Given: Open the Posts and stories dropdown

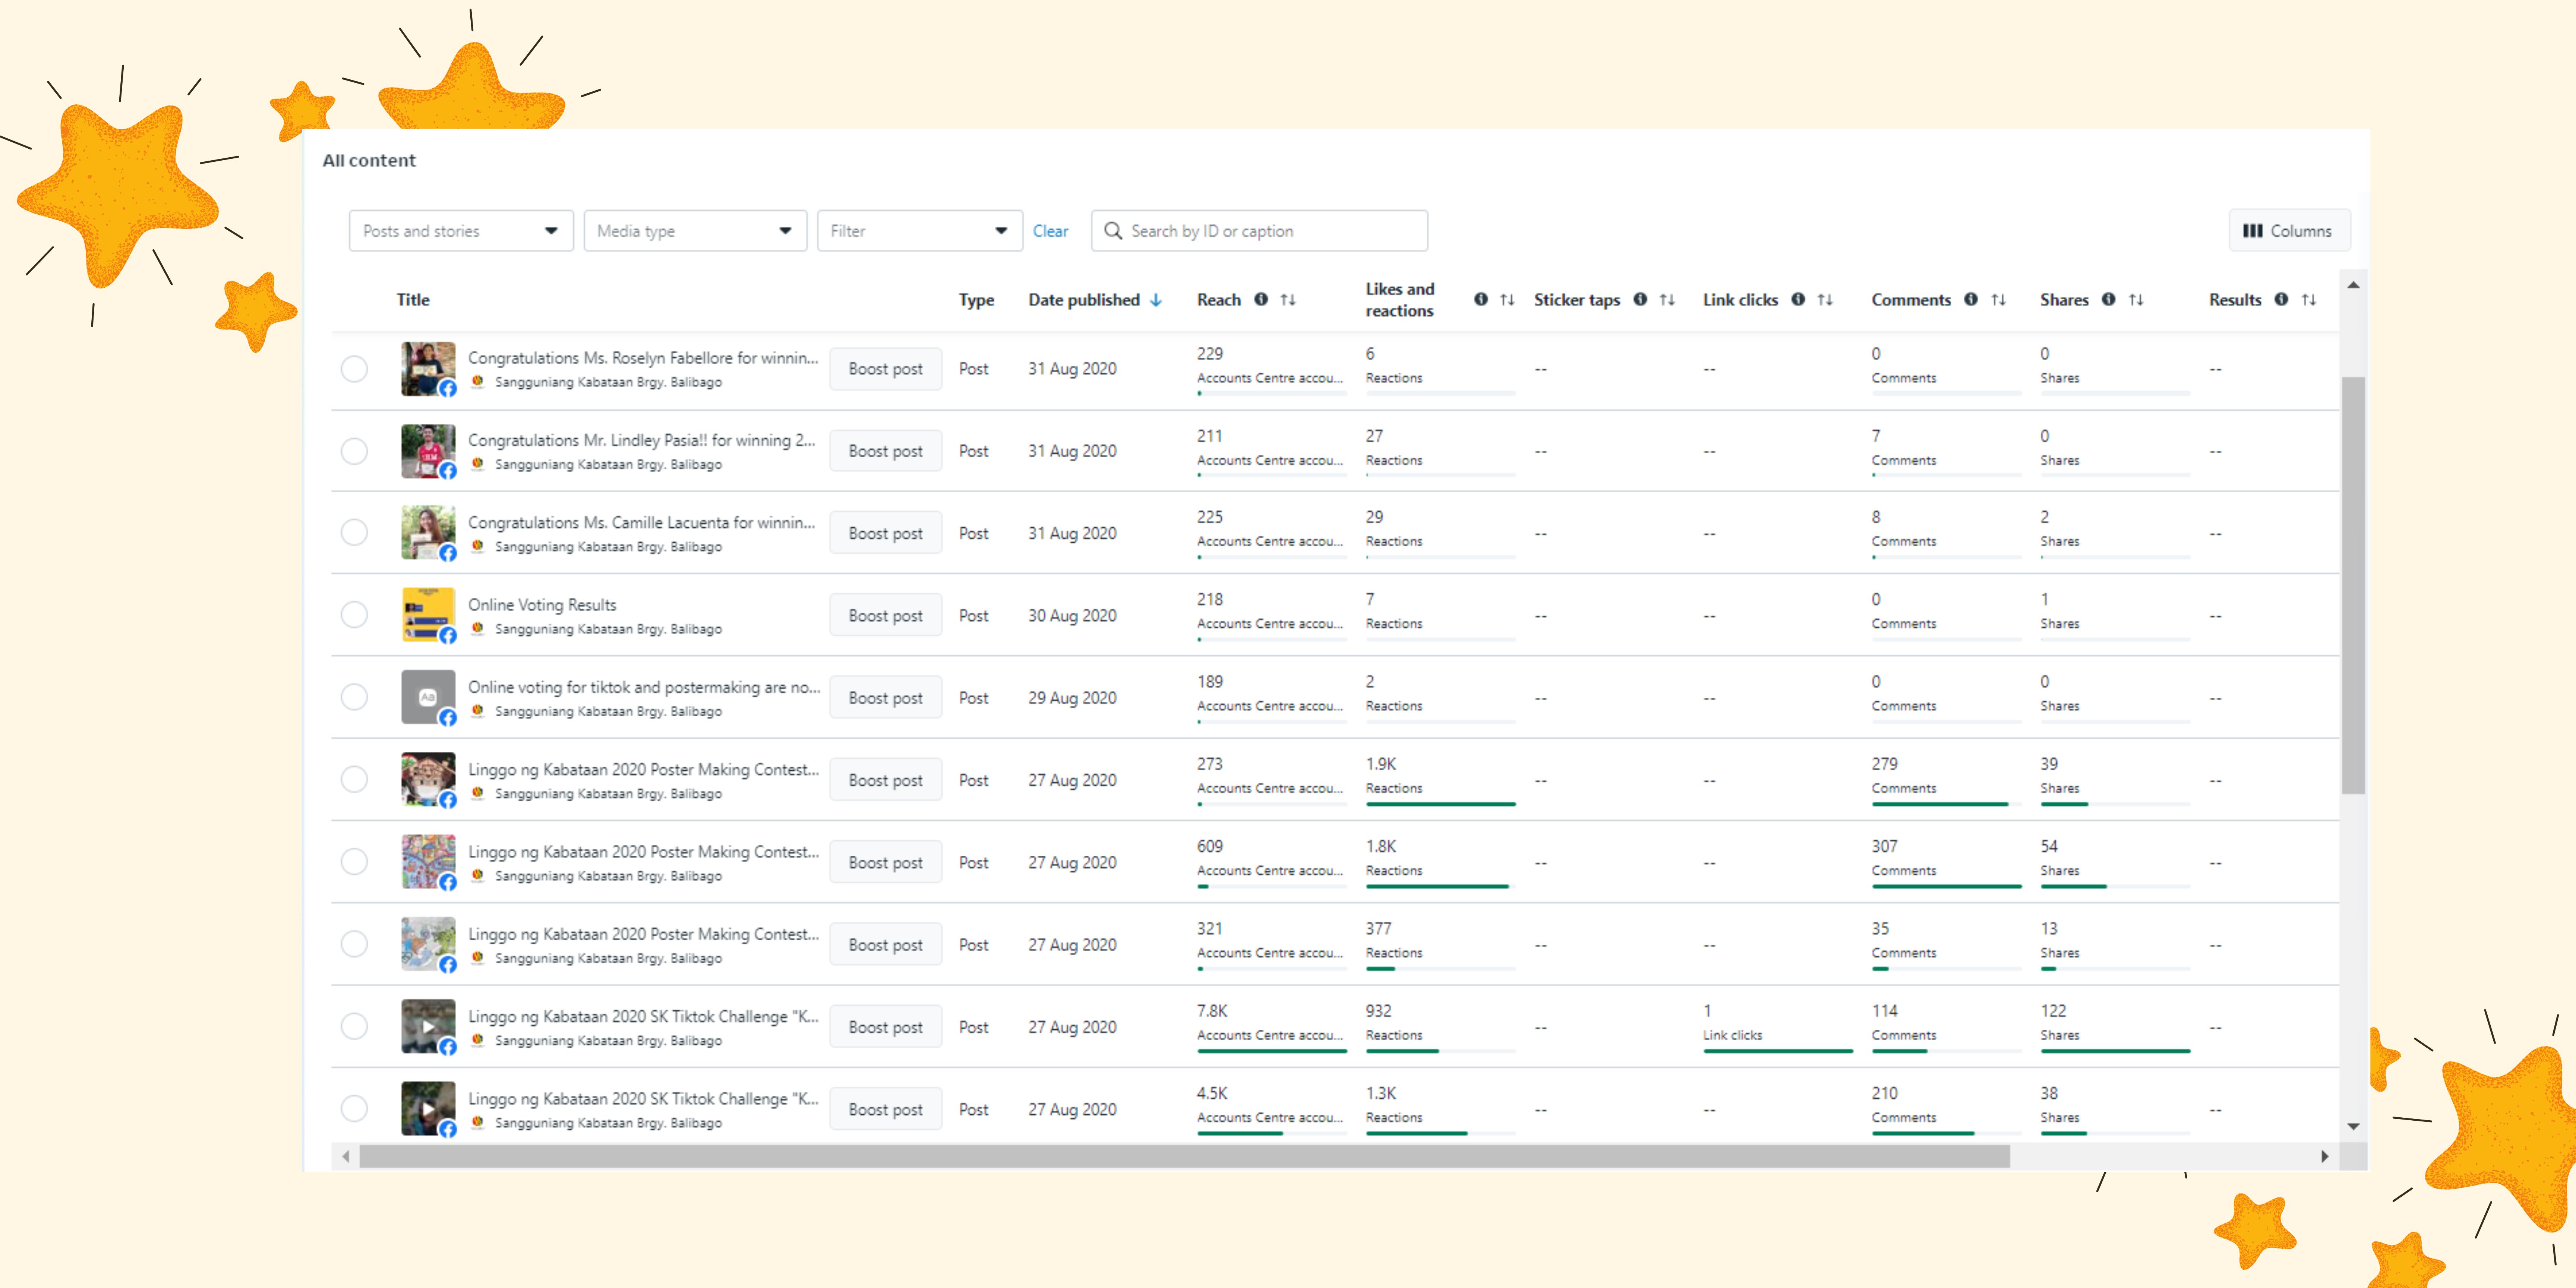Looking at the screenshot, I should (x=461, y=231).
